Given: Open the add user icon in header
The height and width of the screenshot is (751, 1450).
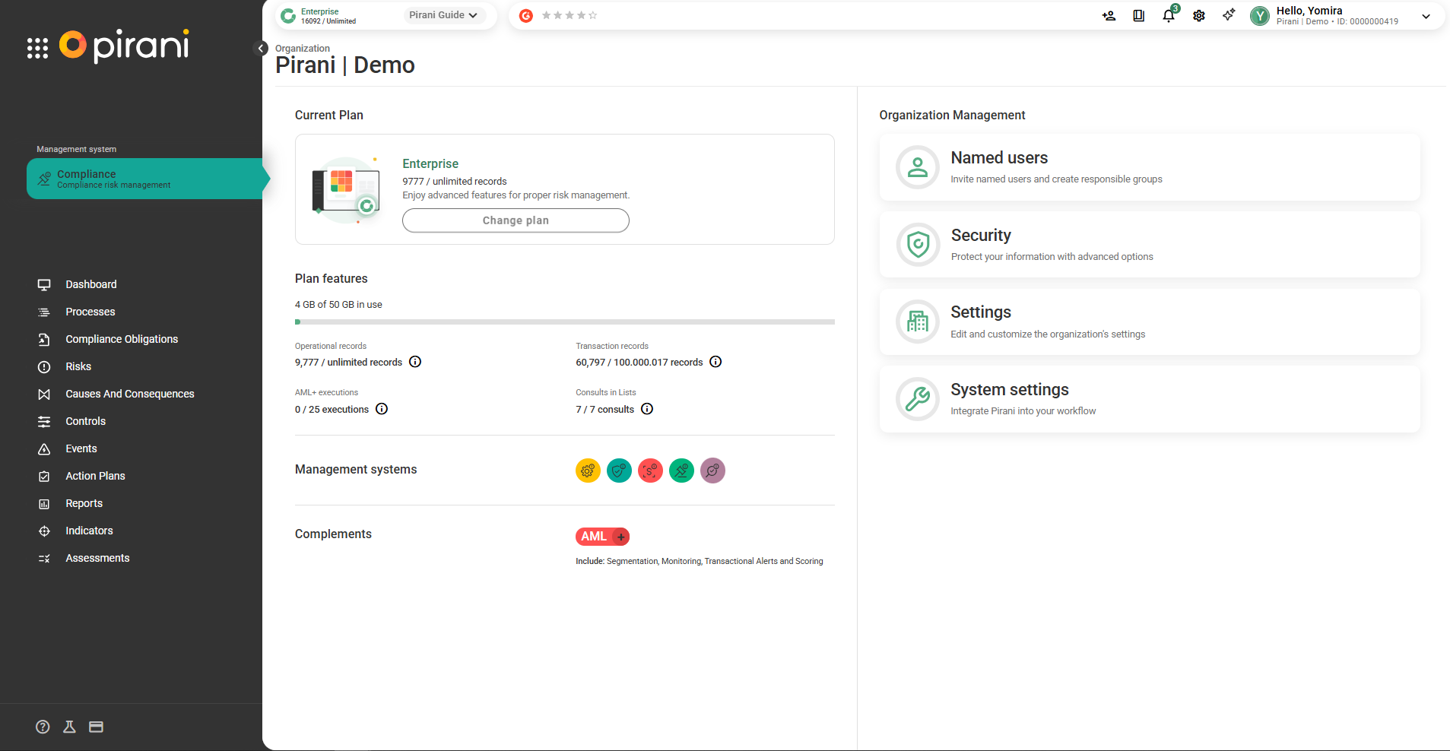Looking at the screenshot, I should (1109, 16).
